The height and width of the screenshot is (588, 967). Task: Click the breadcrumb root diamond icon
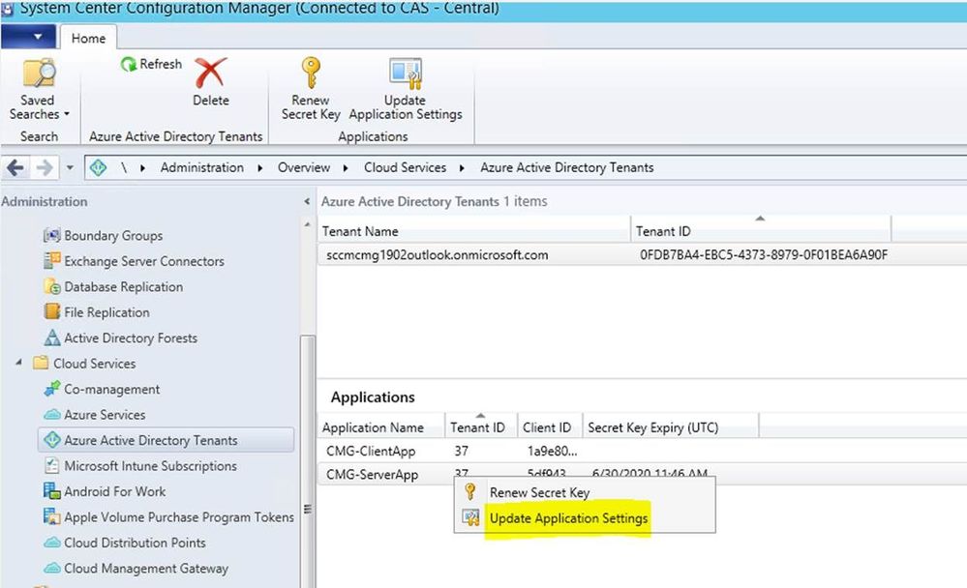click(98, 167)
